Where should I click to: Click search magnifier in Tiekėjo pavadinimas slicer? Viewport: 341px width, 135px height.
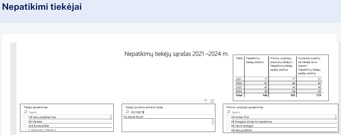(26, 112)
